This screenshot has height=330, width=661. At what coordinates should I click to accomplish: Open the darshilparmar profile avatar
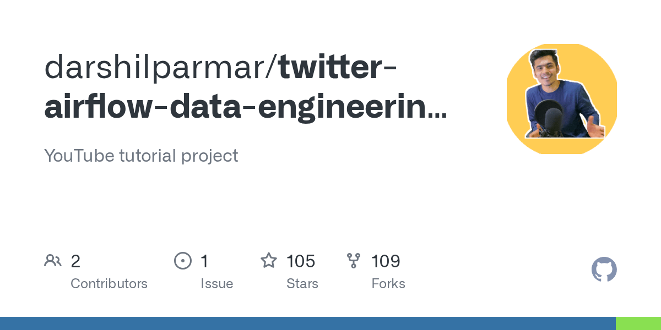[561, 99]
